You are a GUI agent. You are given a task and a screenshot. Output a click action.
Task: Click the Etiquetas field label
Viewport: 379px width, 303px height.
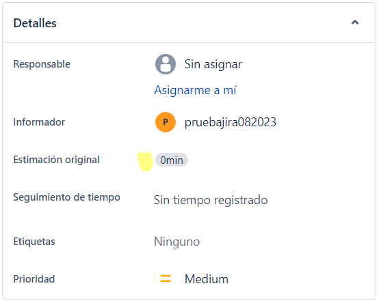coord(34,242)
